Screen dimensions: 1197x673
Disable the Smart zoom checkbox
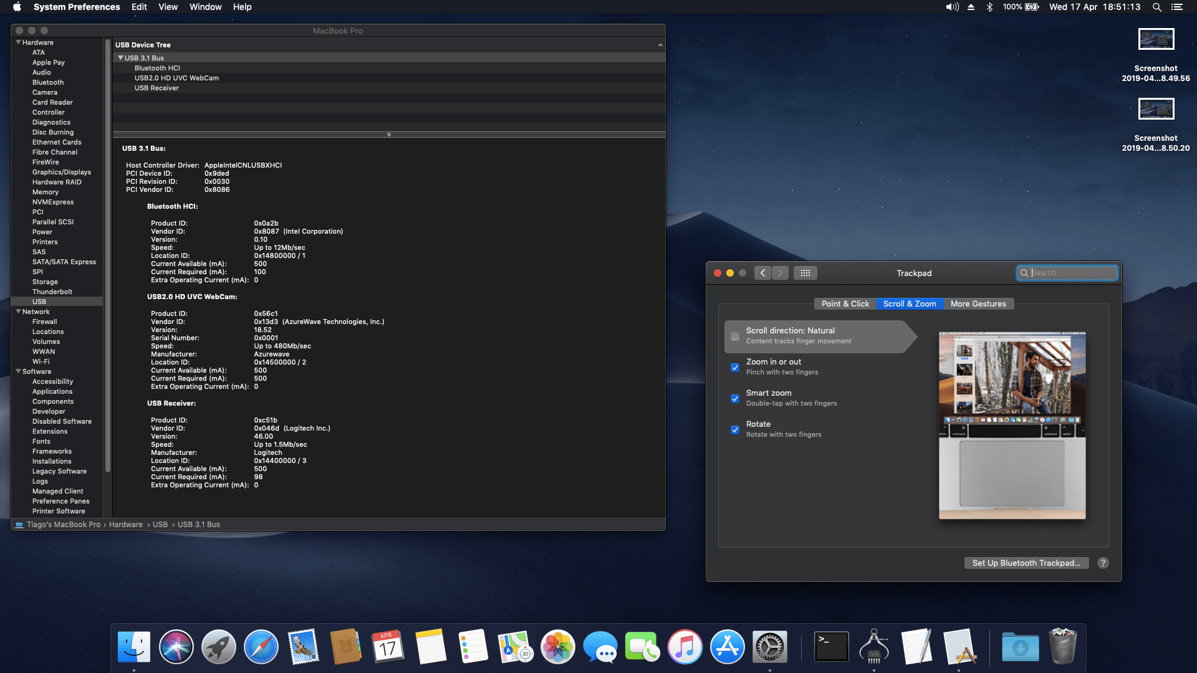735,399
